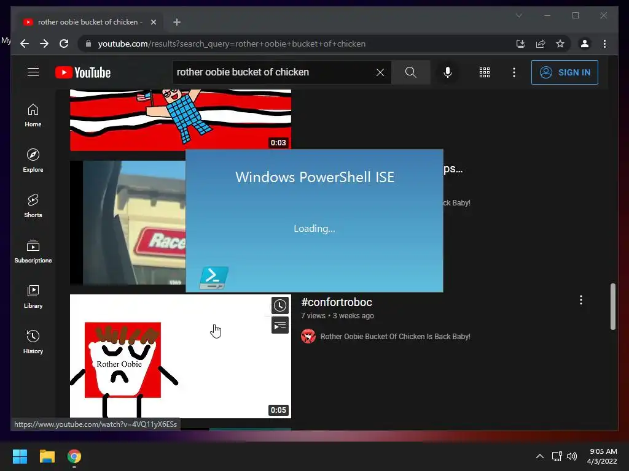Open Rother Oobie channel avatar under #confortroboc
The width and height of the screenshot is (629, 471).
click(308, 337)
